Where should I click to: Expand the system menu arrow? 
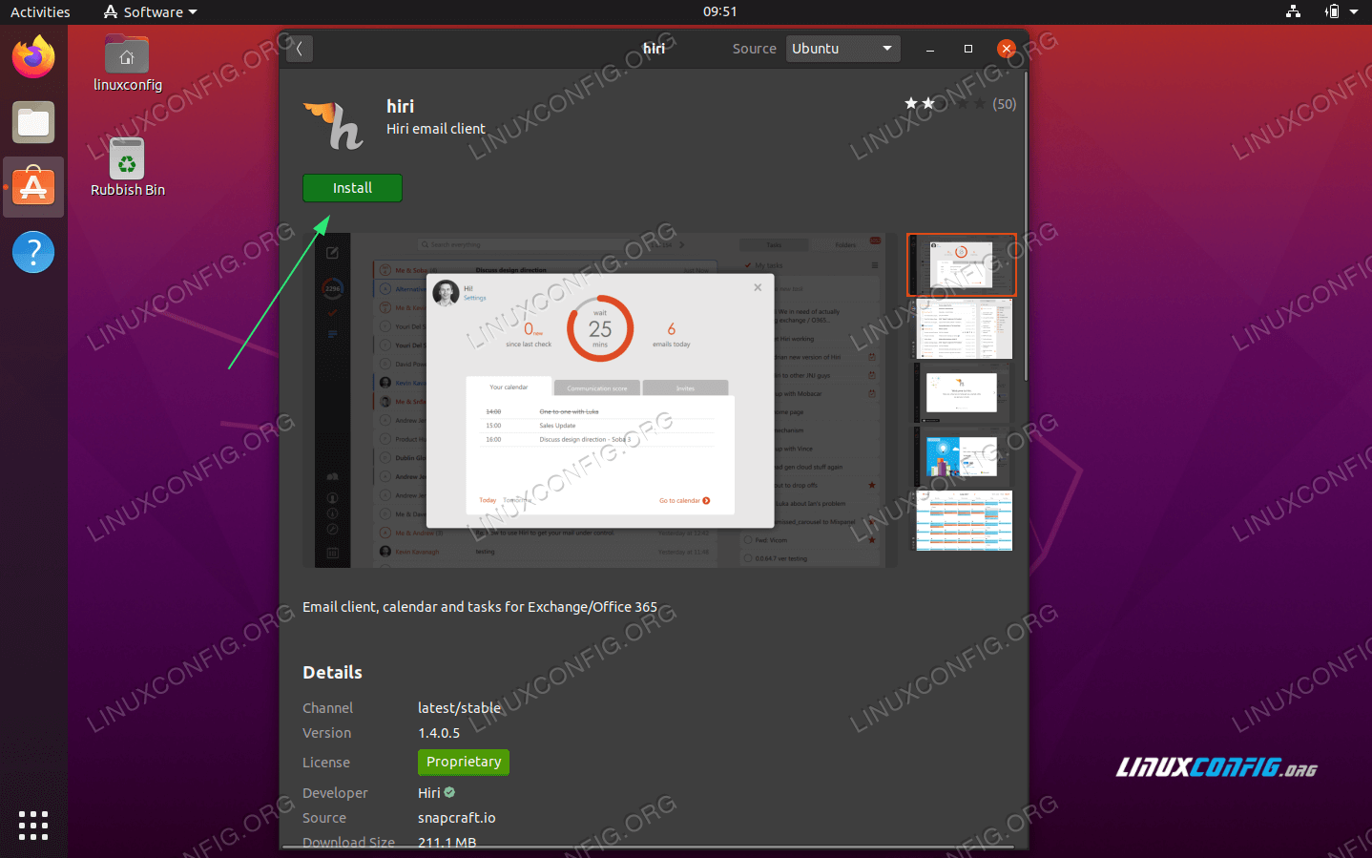point(1354,11)
